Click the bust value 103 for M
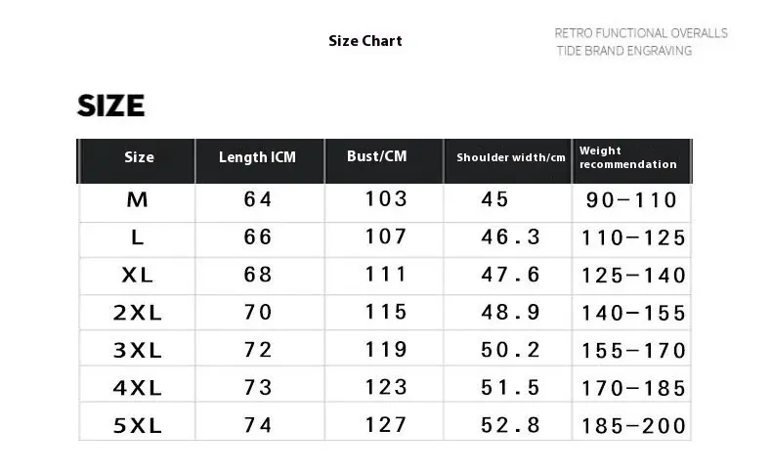 386,199
